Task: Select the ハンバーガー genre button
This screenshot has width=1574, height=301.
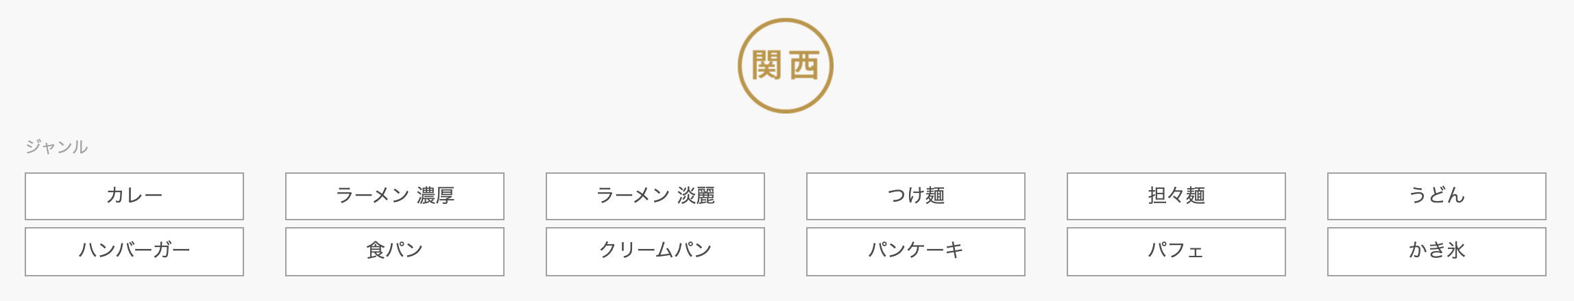Action: pos(134,251)
